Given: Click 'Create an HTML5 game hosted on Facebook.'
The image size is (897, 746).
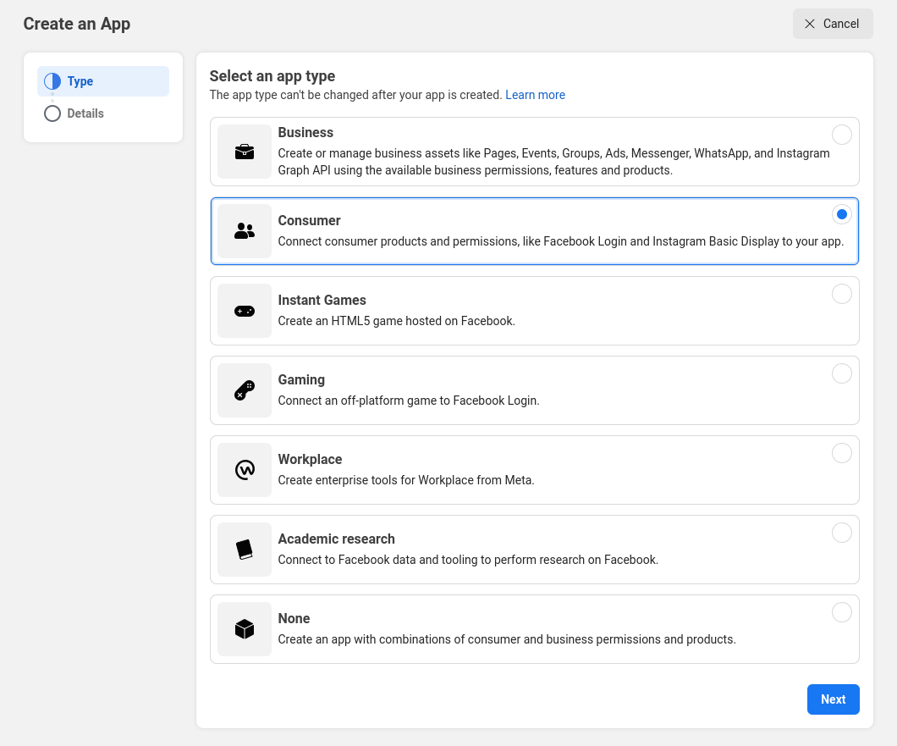Looking at the screenshot, I should pyautogui.click(x=396, y=321).
